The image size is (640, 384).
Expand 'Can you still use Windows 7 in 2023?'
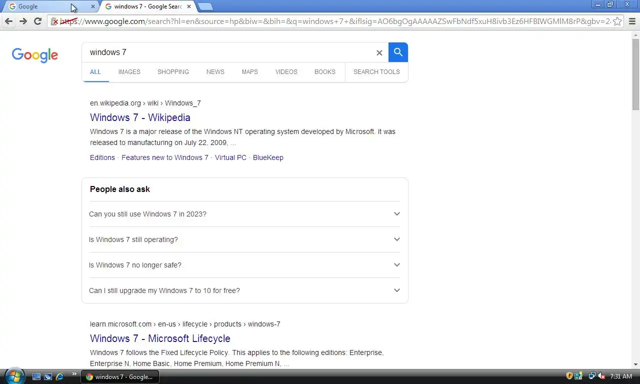[245, 214]
